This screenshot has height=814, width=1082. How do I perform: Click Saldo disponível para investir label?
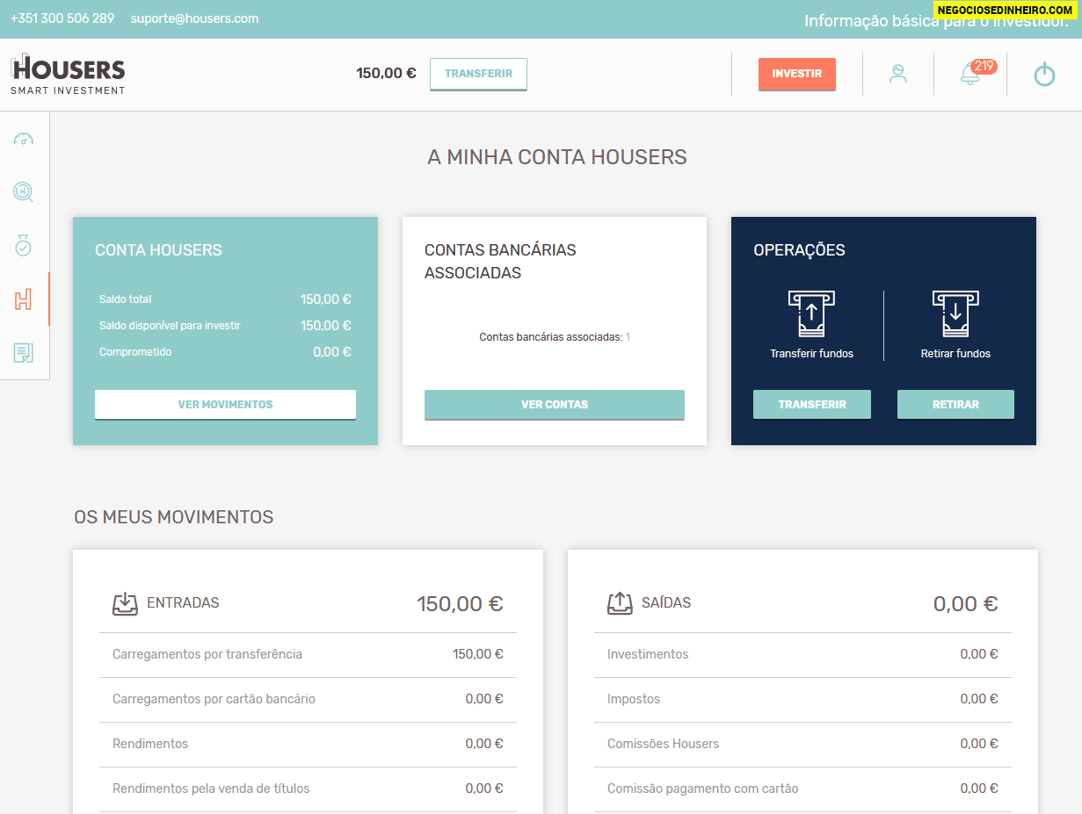pos(170,326)
